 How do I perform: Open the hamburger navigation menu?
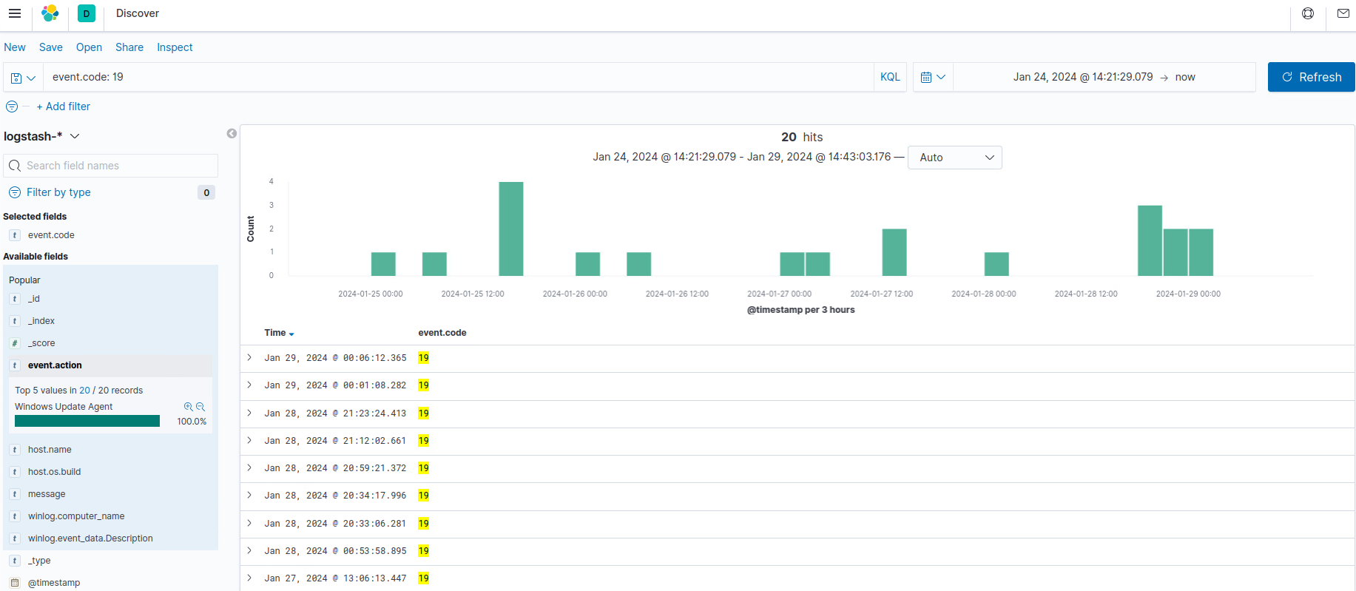[15, 13]
